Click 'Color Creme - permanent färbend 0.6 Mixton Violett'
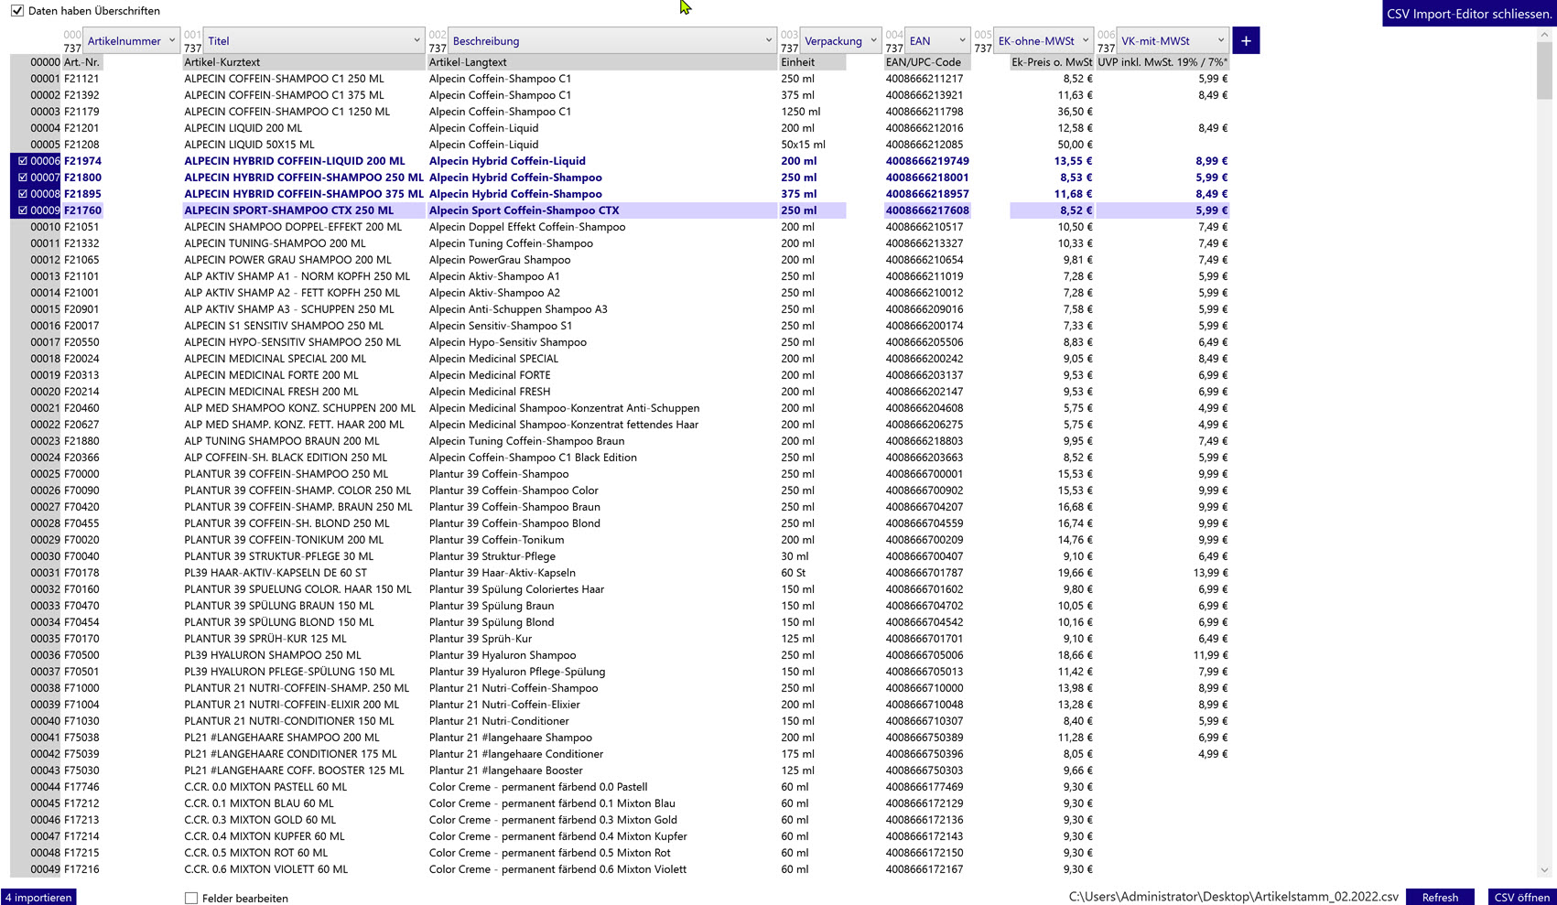This screenshot has height=905, width=1557. (x=557, y=869)
